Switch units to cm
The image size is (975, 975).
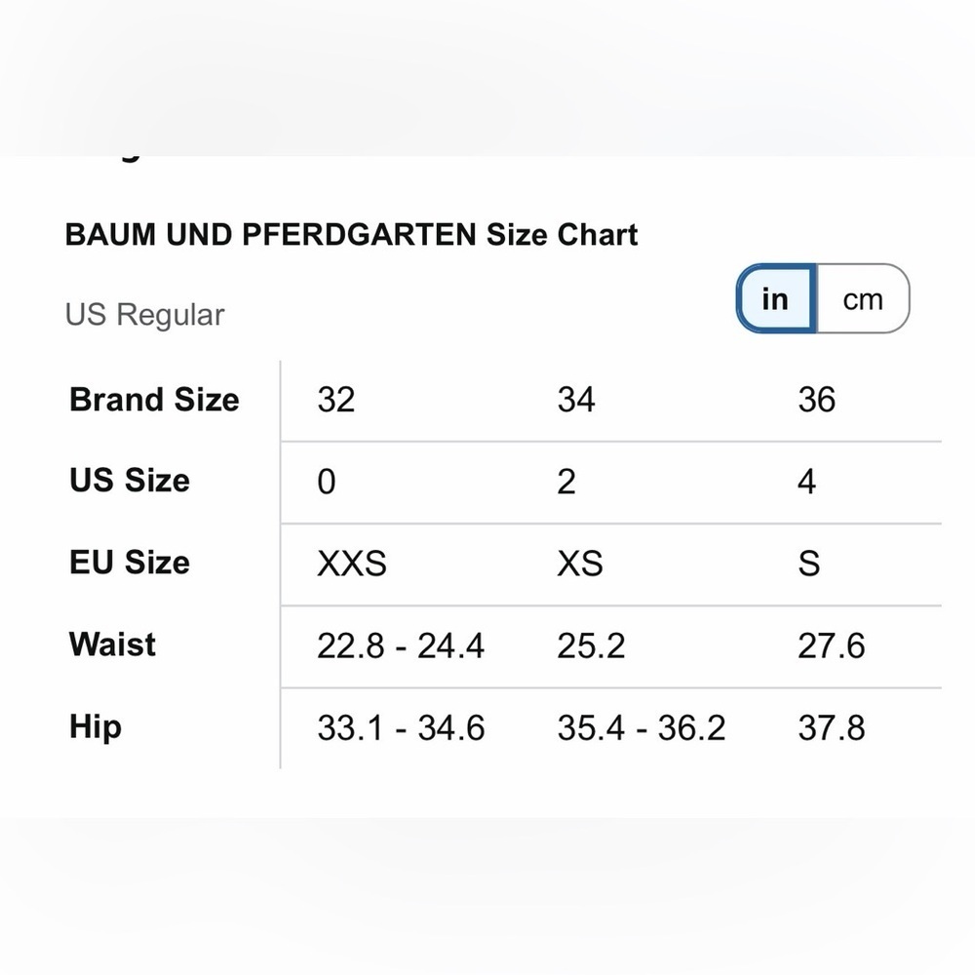(x=863, y=299)
